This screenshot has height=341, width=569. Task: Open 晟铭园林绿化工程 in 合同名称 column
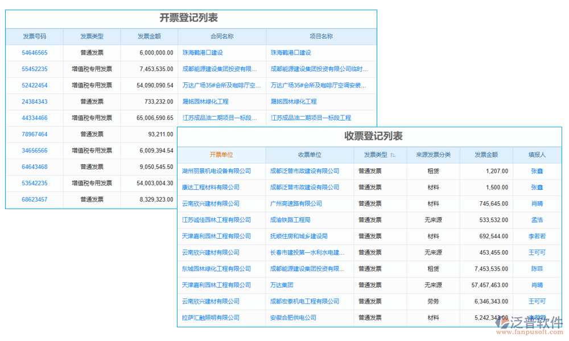point(205,102)
